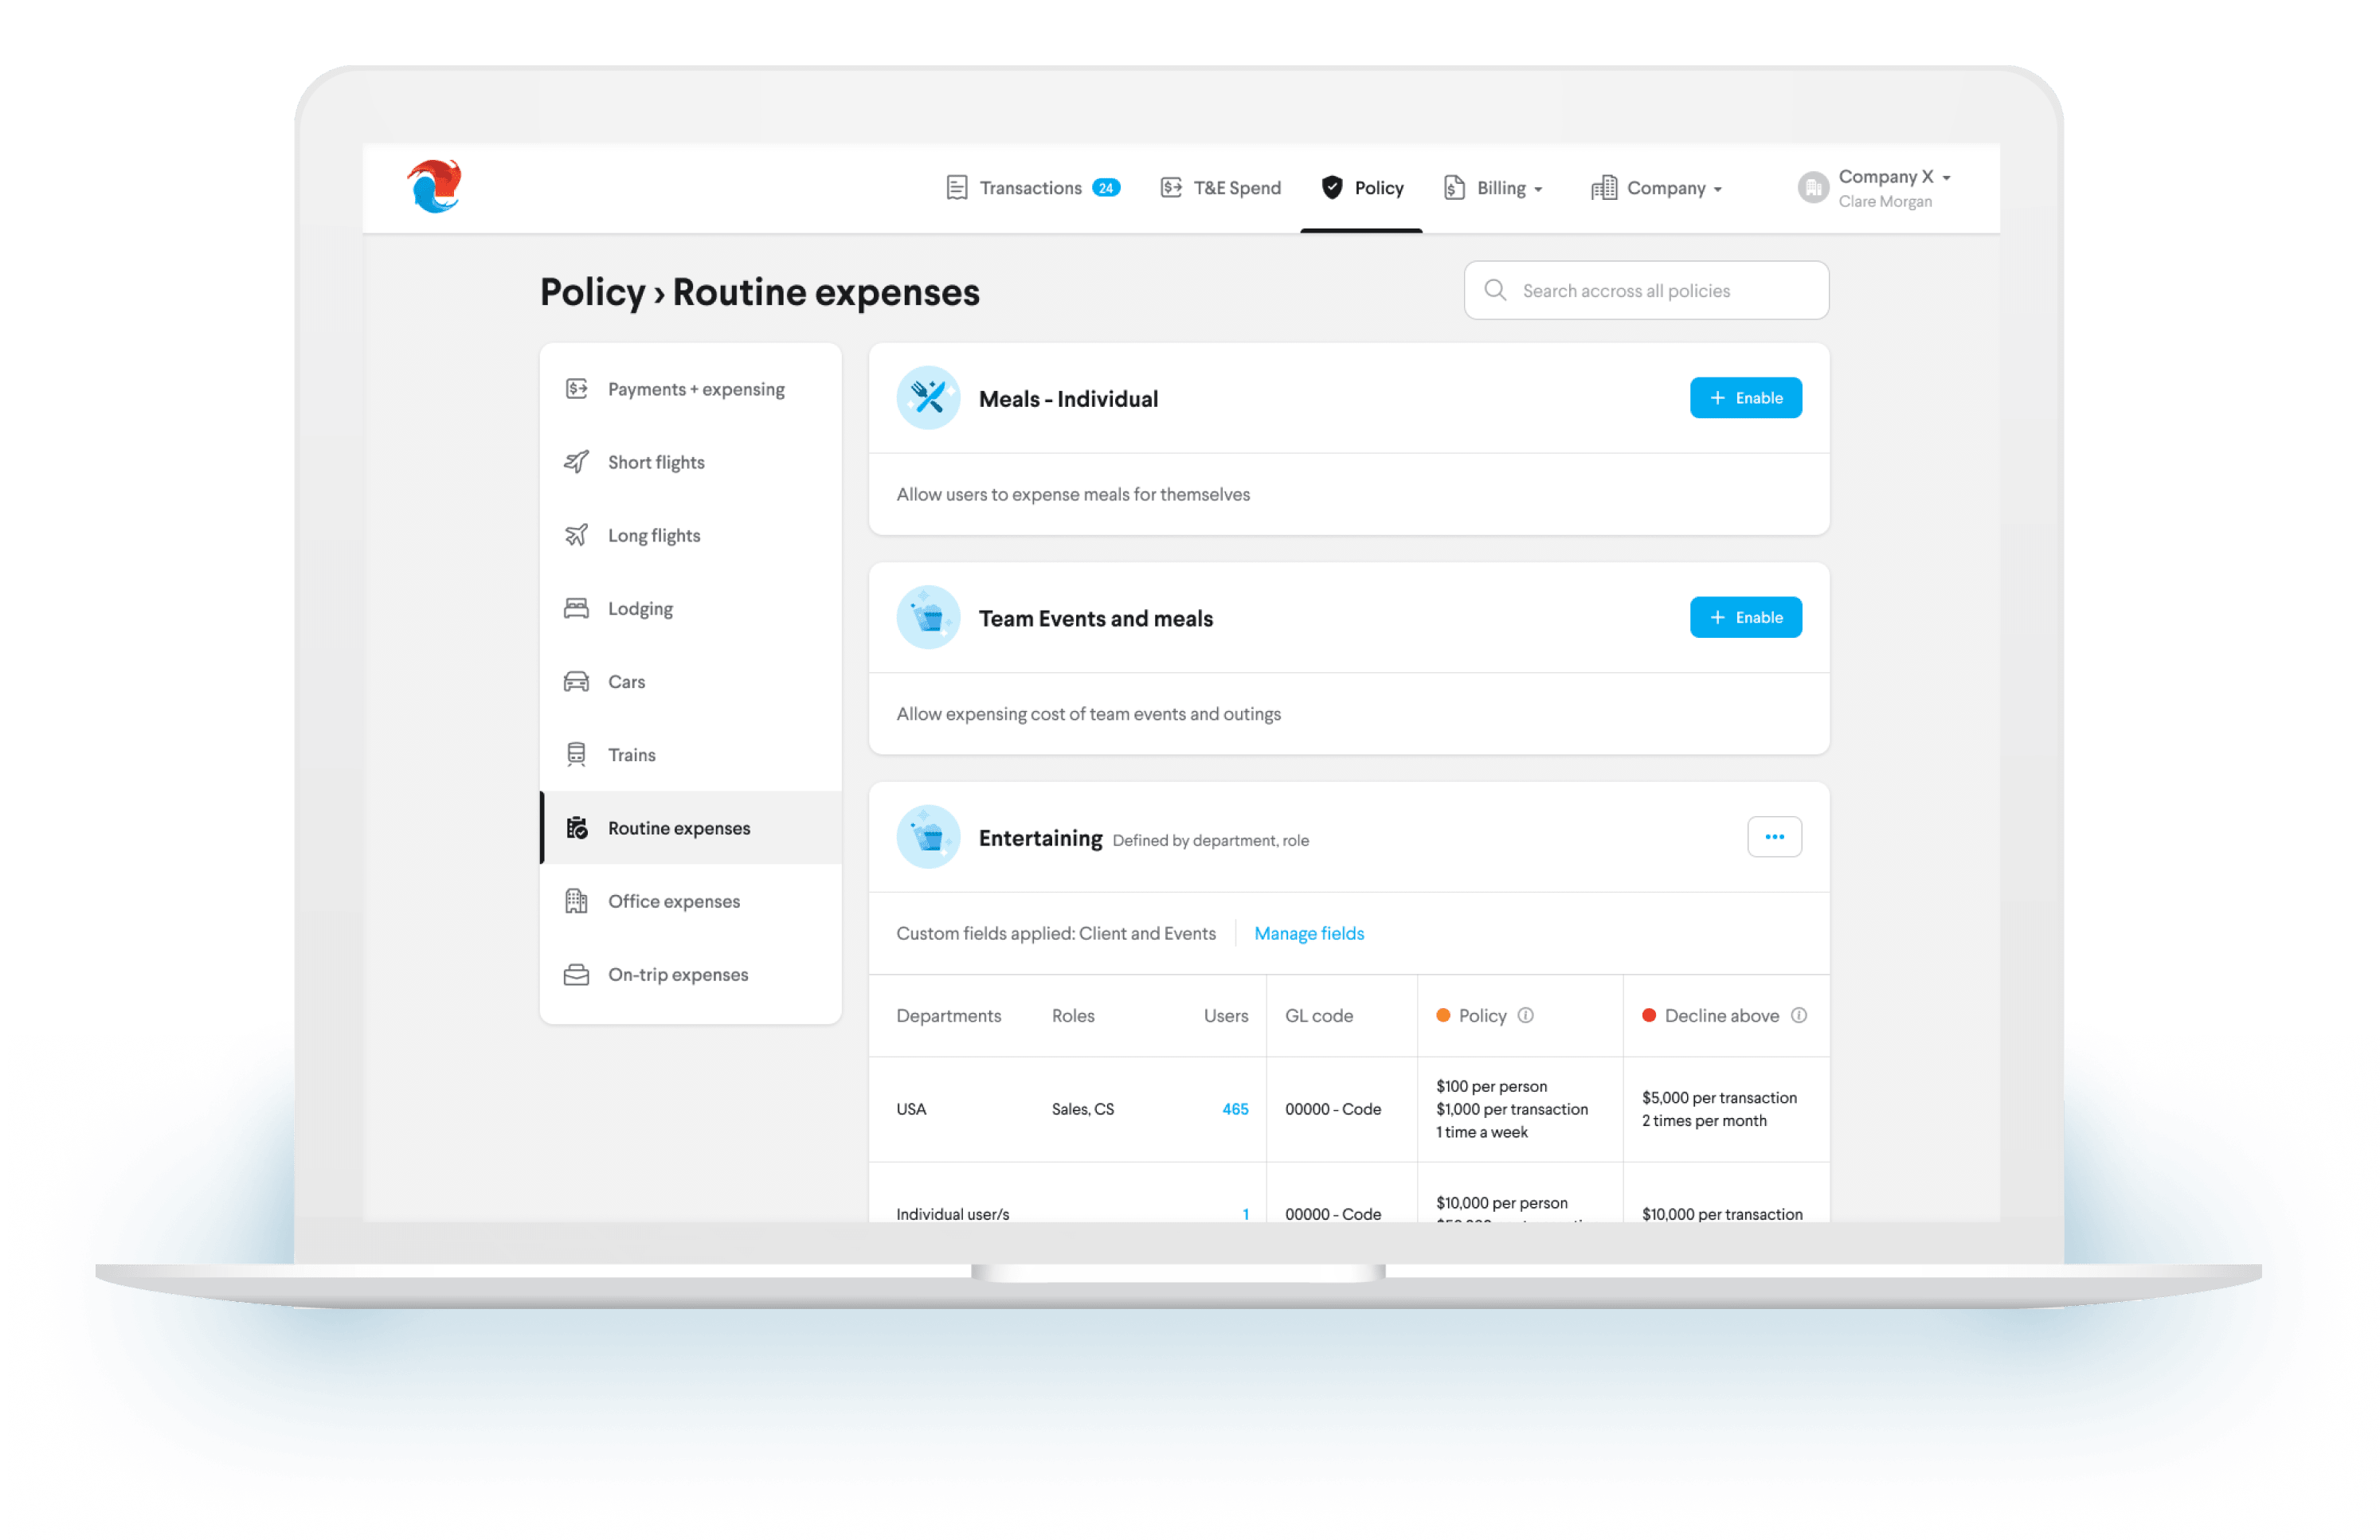This screenshot has width=2380, height=1540.
Task: Click the red and blue company logo
Action: tap(435, 186)
